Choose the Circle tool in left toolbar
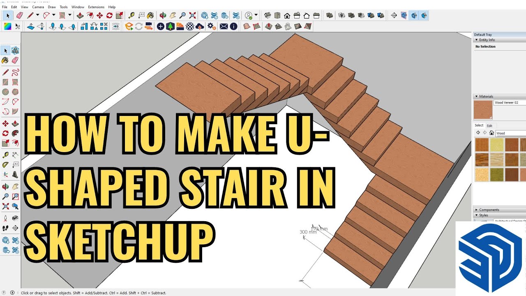 click(x=5, y=92)
